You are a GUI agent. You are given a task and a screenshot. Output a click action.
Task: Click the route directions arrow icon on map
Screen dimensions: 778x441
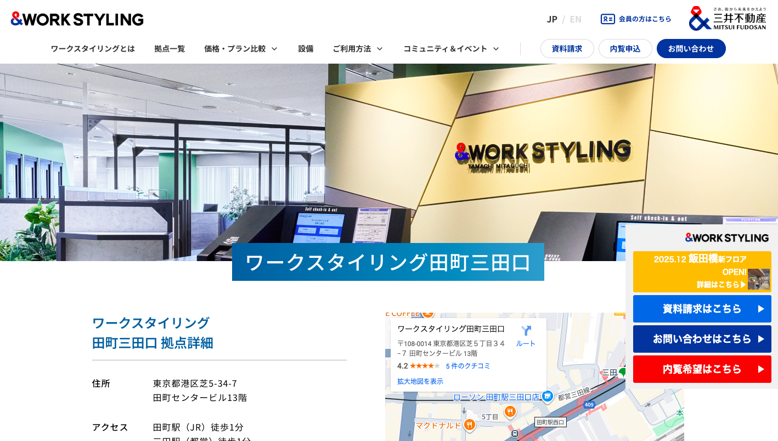coord(526,331)
